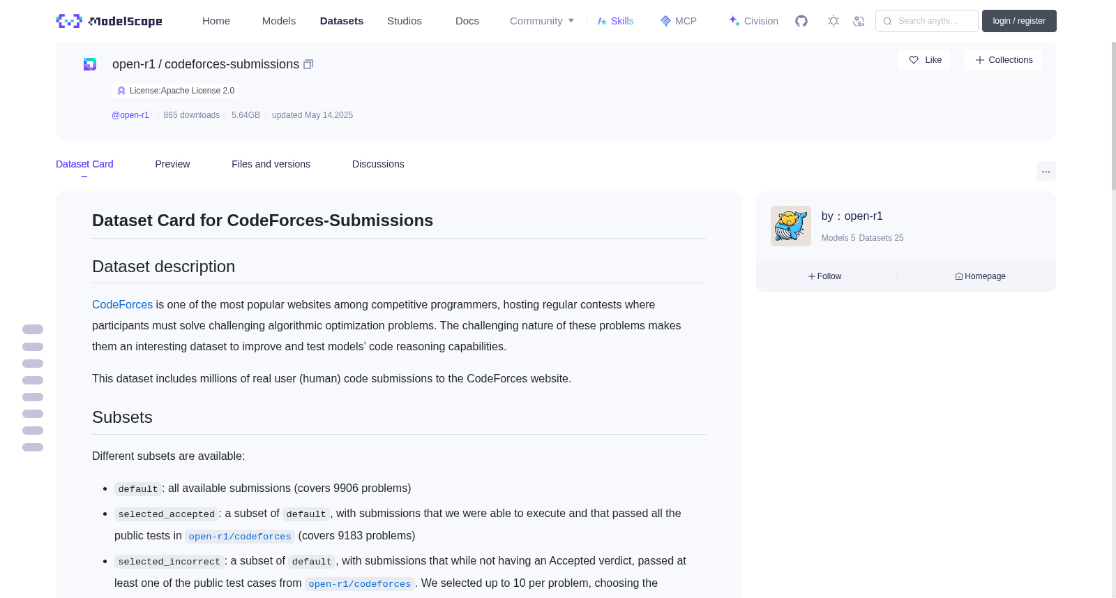Click the "selected_accepted" code label
The image size is (1116, 598).
click(x=167, y=514)
